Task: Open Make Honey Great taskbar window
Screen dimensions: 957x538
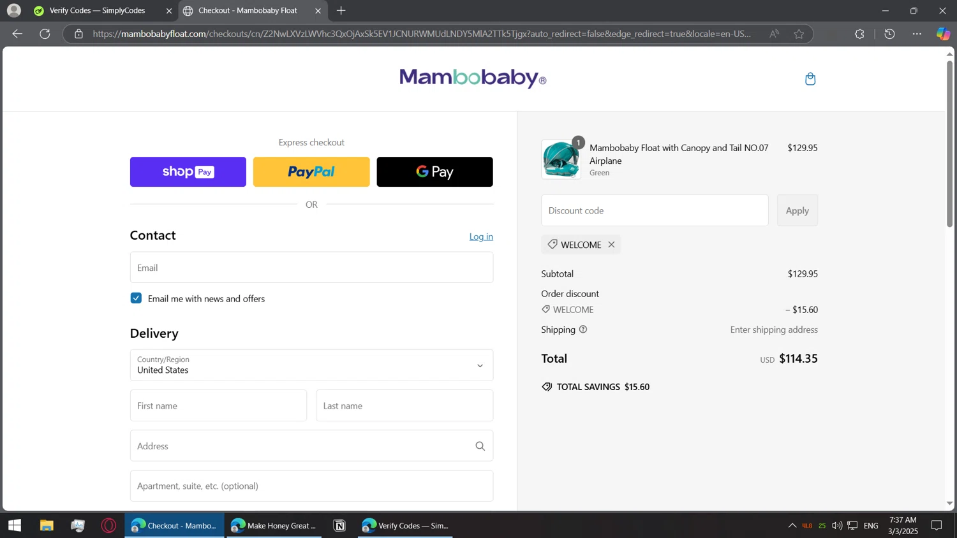Action: (x=274, y=525)
